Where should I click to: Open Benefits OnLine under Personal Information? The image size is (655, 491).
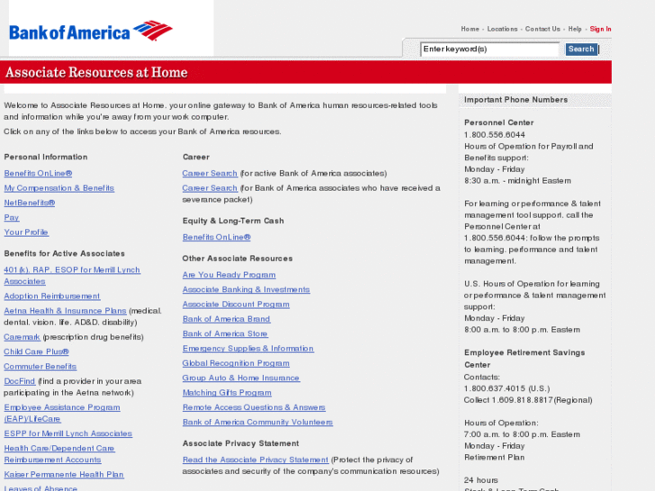38,173
